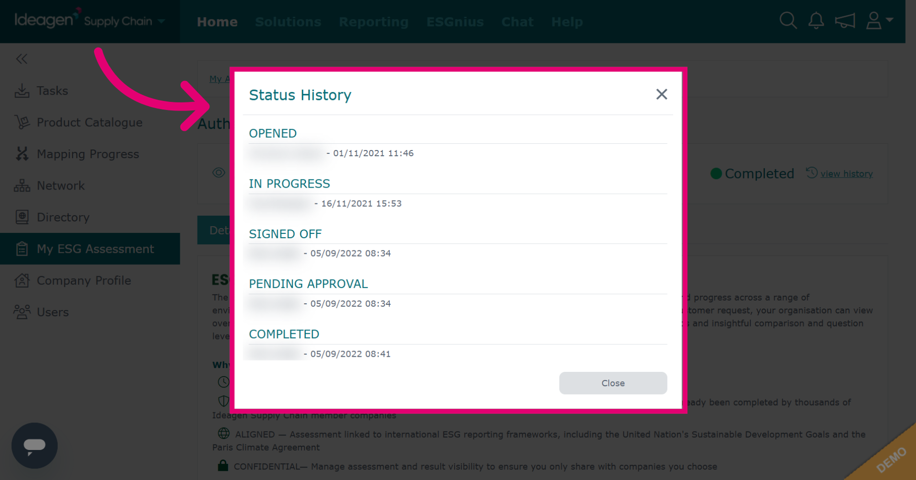Open the Solutions menu
Screen dimensions: 916x480
(288, 22)
